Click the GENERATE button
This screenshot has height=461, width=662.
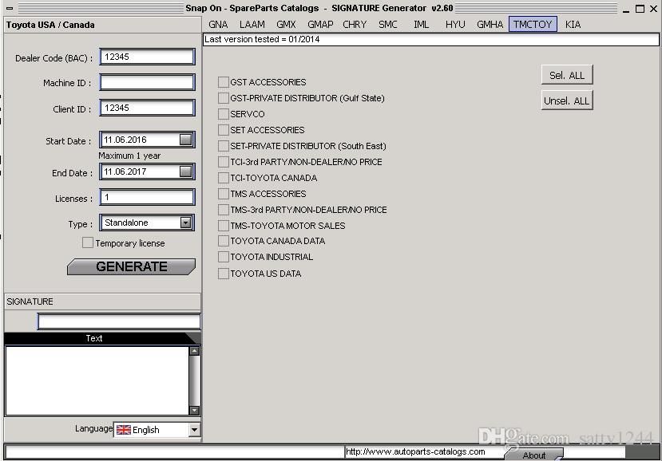point(131,266)
